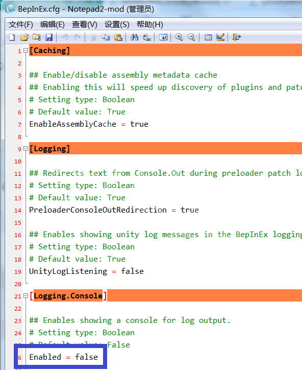302x370 pixels.
Task: Open Find with the binoculars icon
Action: coord(135,37)
